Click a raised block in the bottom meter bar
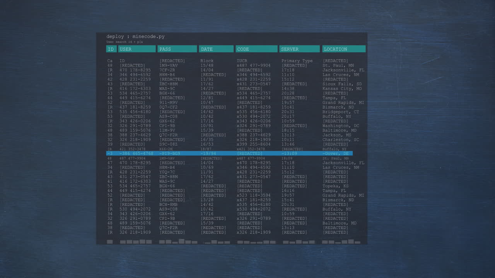The height and width of the screenshot is (278, 495). [x=181, y=241]
